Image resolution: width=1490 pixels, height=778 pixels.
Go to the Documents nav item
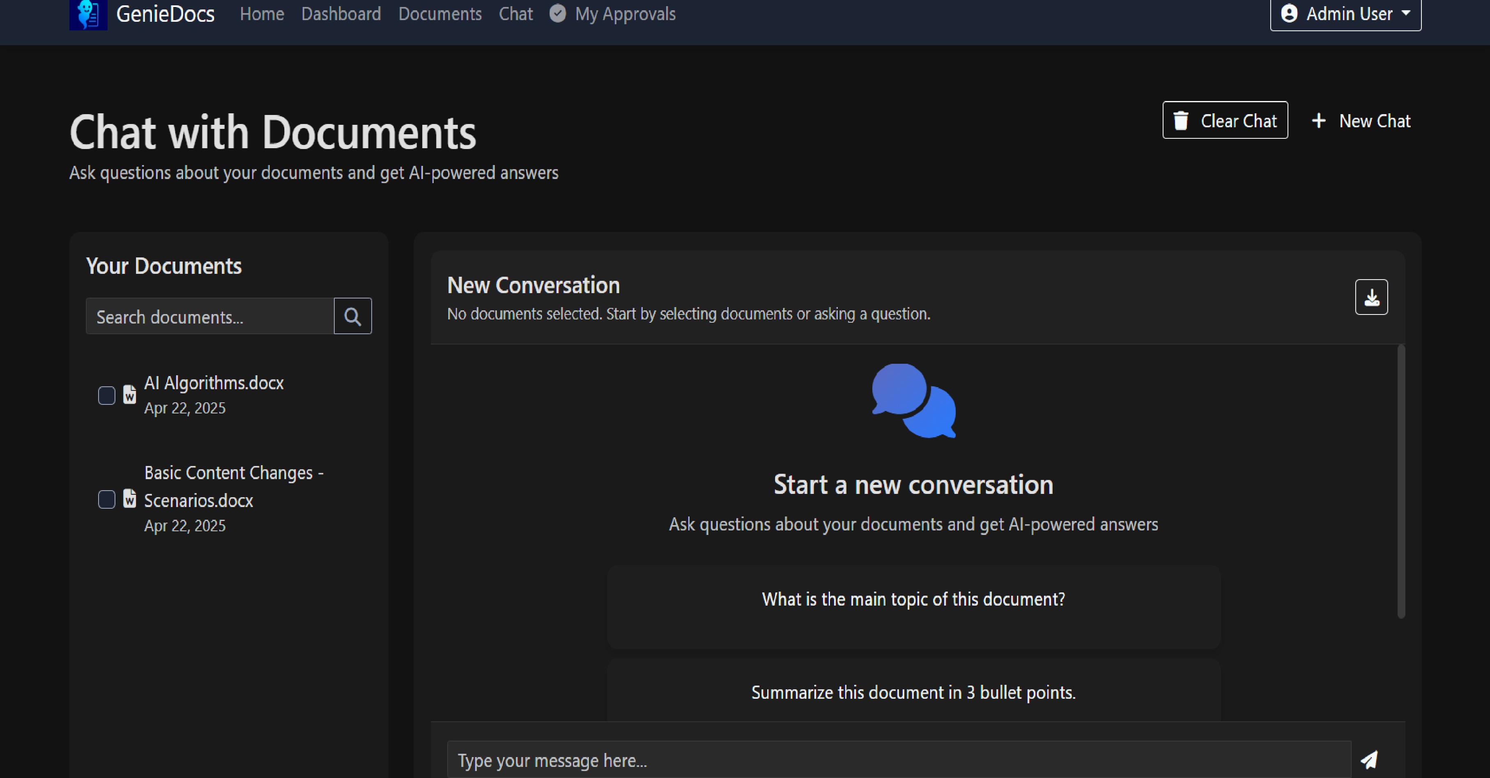click(x=439, y=14)
